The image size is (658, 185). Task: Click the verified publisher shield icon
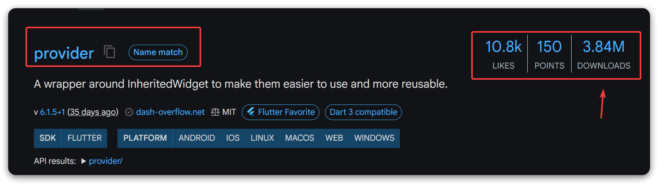tap(129, 112)
